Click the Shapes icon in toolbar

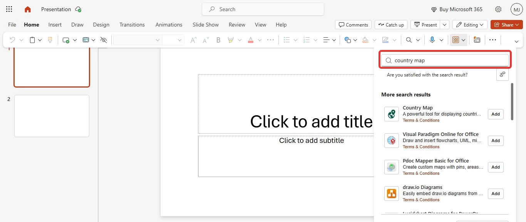tap(347, 40)
